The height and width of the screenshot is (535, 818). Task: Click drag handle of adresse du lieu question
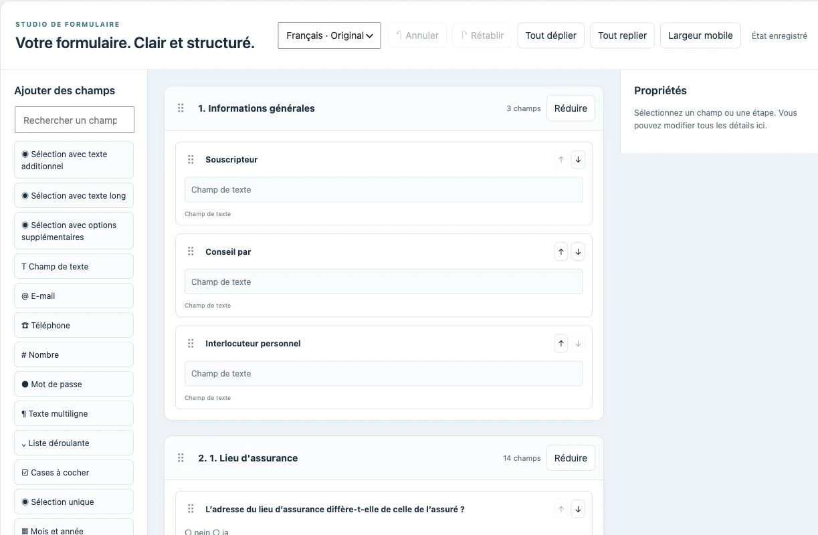tap(191, 510)
